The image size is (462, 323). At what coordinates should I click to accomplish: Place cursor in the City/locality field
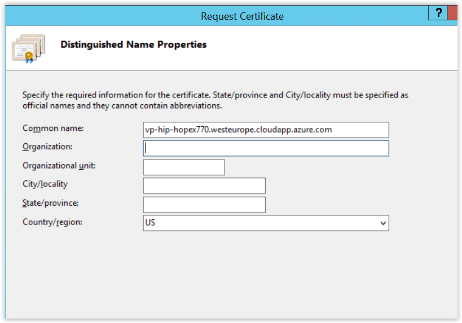[x=204, y=185]
